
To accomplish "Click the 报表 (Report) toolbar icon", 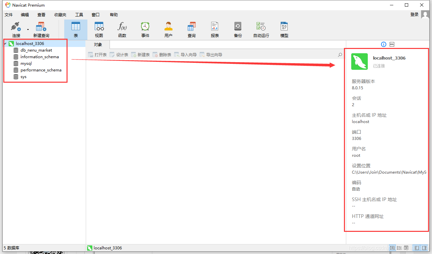I will 215,27.
